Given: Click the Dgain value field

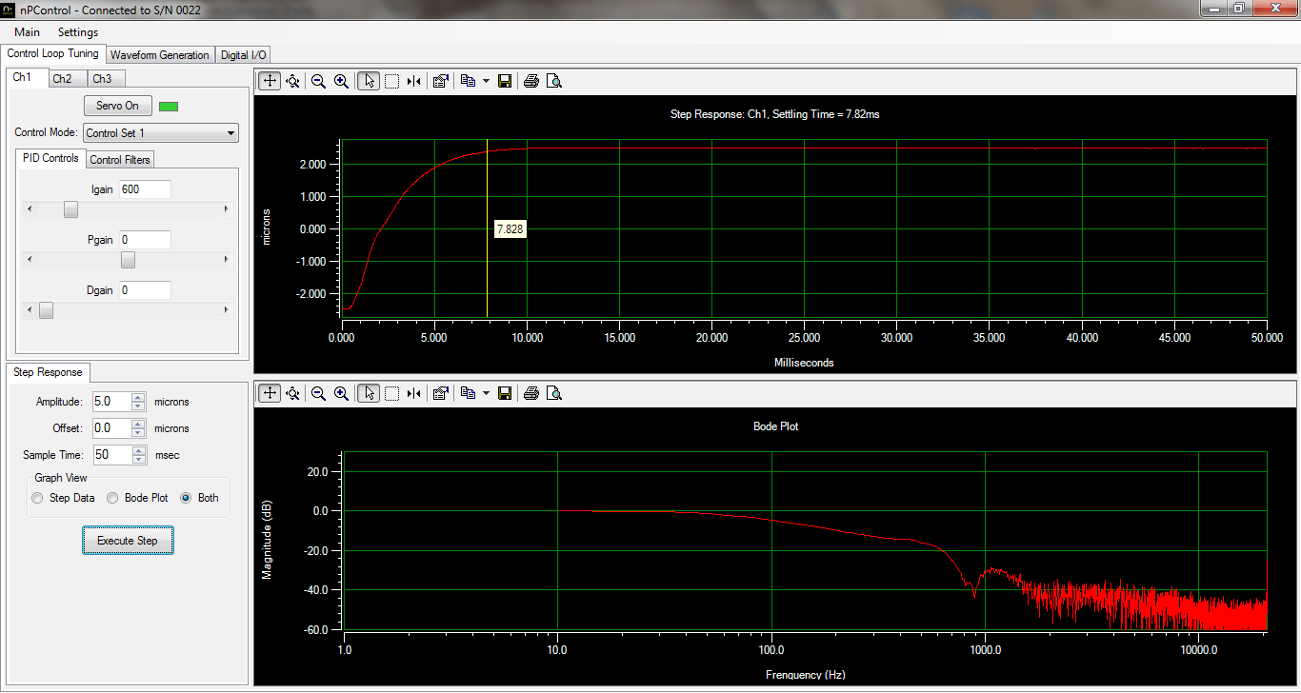Looking at the screenshot, I should [145, 289].
